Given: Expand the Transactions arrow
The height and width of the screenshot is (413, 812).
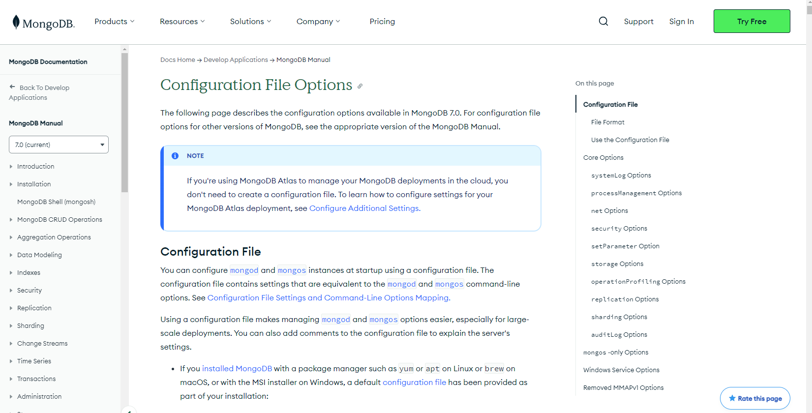Looking at the screenshot, I should [11, 379].
